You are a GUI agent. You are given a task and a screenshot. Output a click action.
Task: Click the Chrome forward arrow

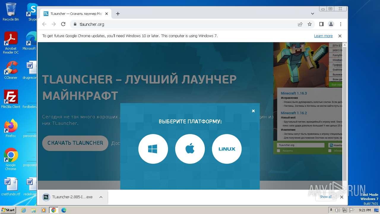[x=54, y=24]
